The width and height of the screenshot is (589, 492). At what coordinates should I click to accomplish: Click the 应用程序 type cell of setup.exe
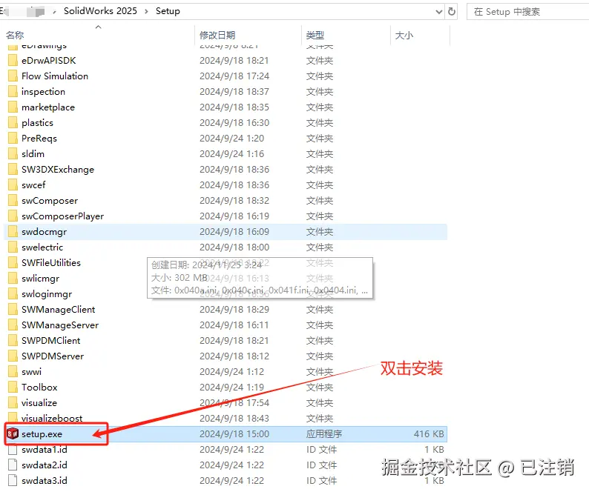click(x=323, y=433)
